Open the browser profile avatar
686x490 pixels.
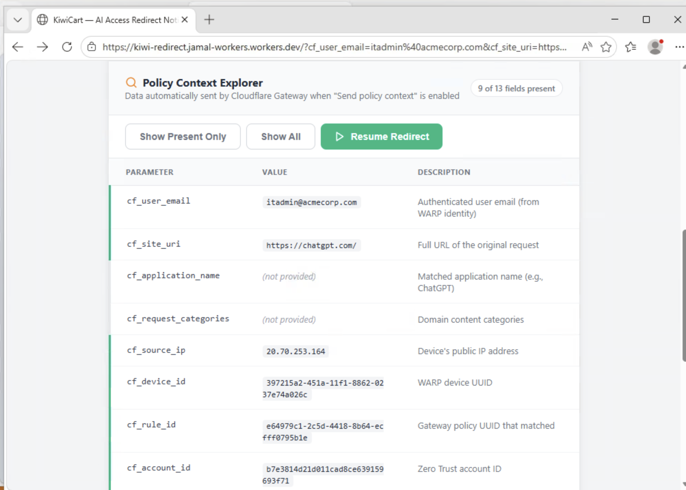[x=655, y=47]
